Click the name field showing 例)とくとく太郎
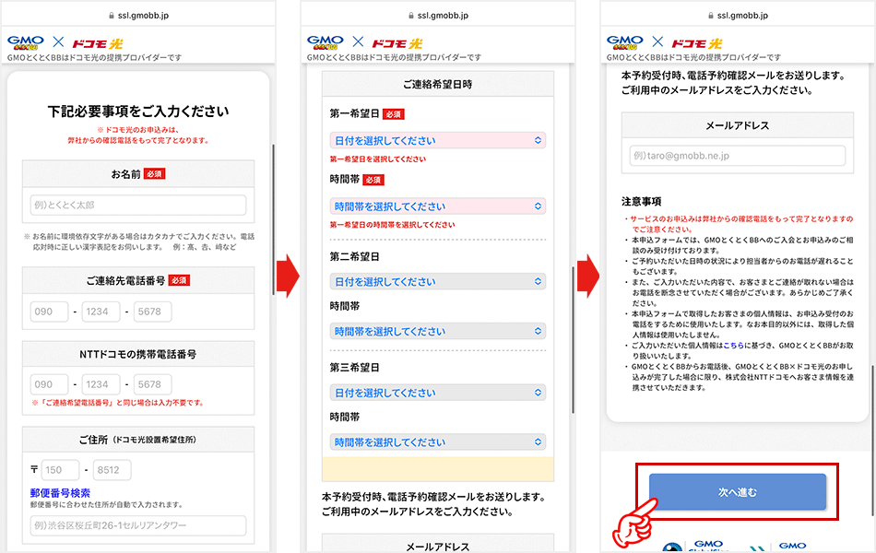Screen dimensions: 876x553 click(x=138, y=205)
